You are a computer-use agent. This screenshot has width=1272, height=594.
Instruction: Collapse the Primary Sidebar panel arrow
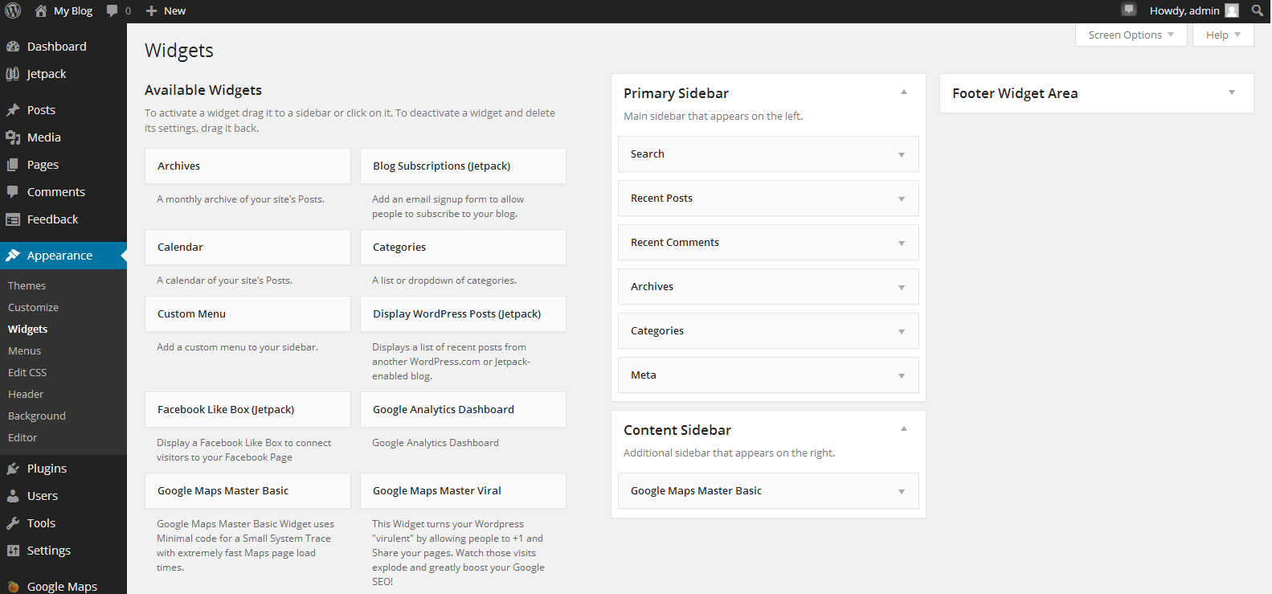pyautogui.click(x=904, y=92)
